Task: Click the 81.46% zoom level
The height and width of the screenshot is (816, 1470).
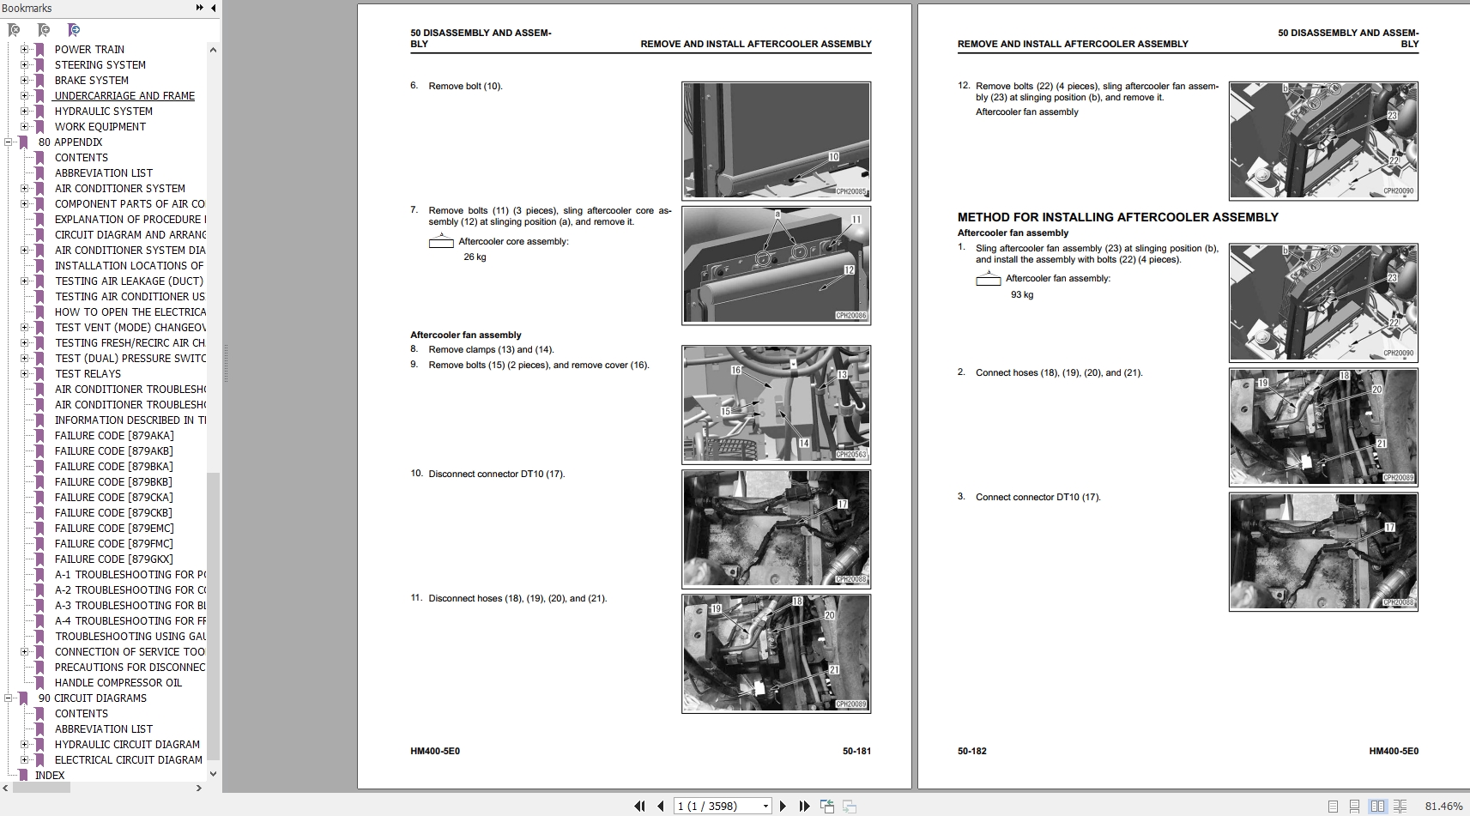Action: pos(1443,807)
